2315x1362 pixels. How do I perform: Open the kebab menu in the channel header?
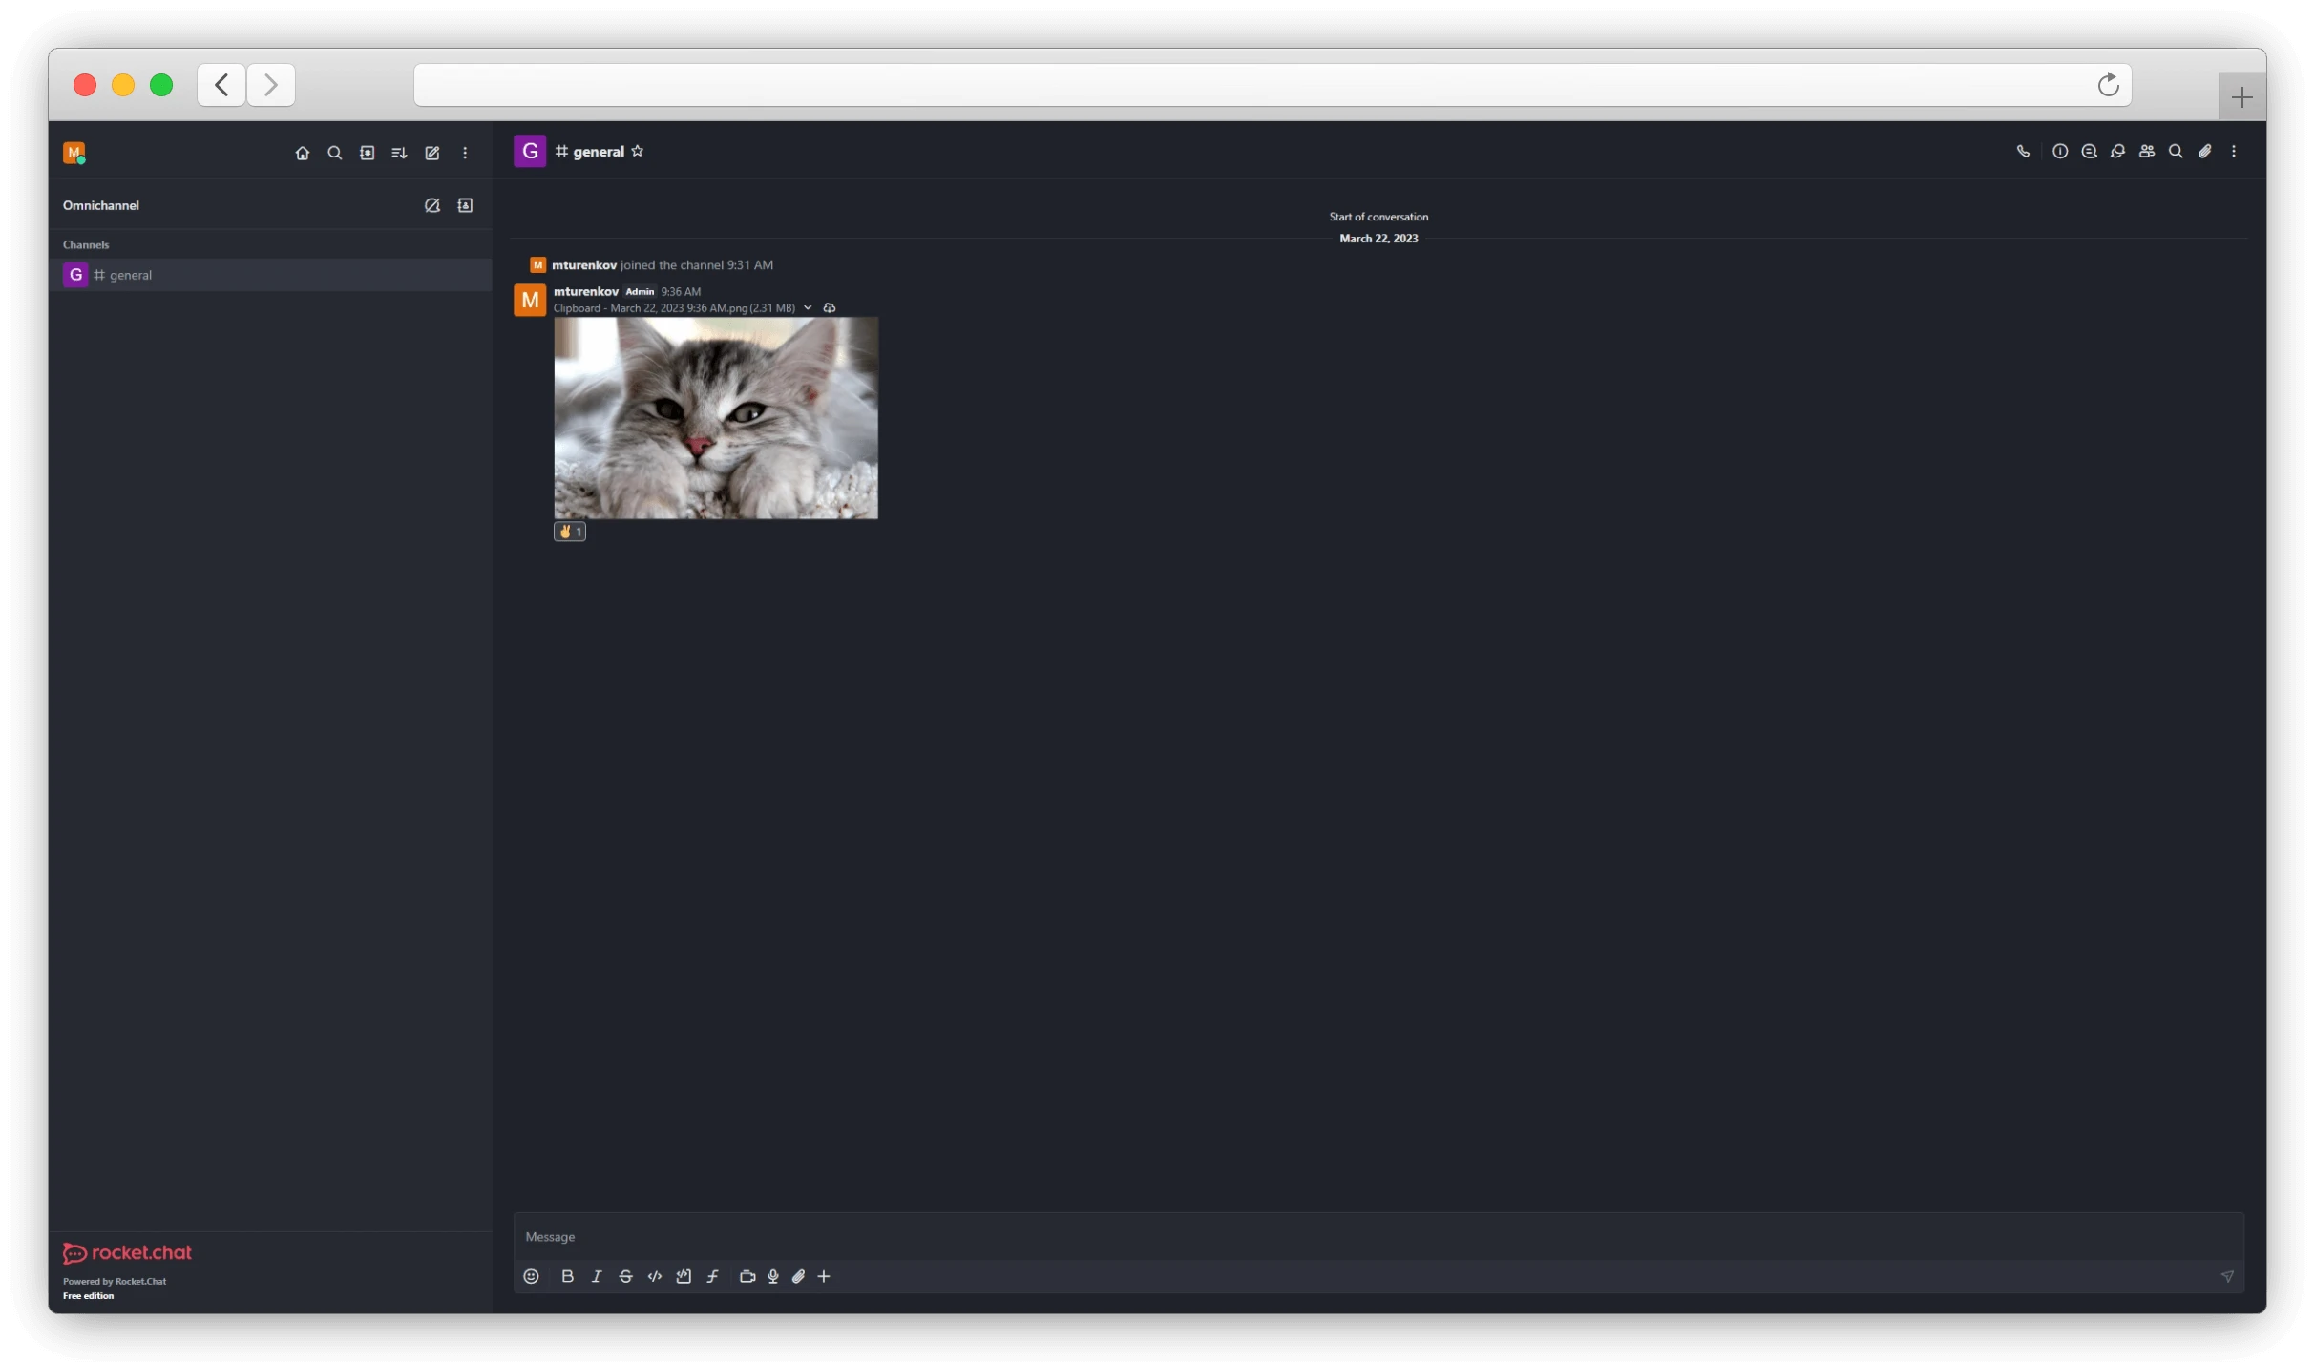point(2235,151)
